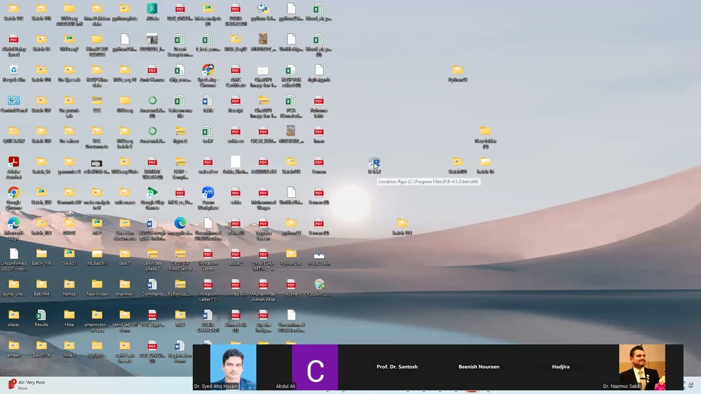Select the Dr. zaheer folder
Screen dimensions: 701x394
(x=69, y=135)
